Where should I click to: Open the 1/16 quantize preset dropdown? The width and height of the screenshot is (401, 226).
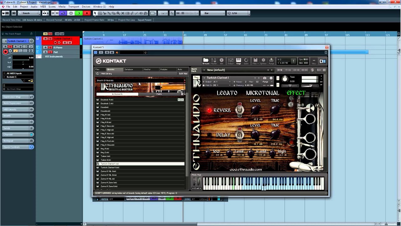(239, 13)
